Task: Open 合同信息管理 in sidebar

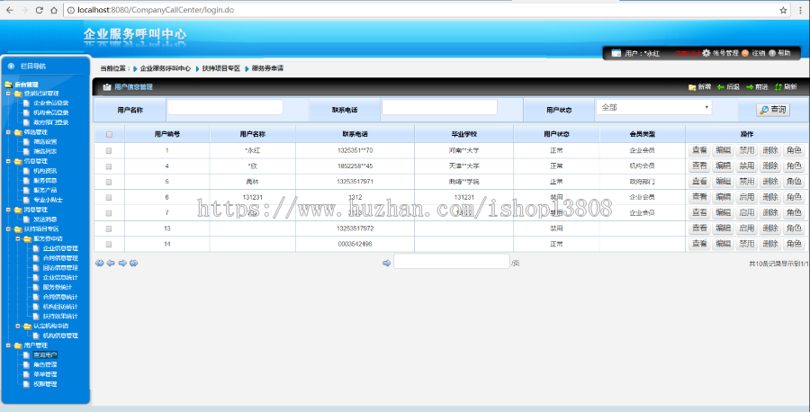Action: [x=60, y=258]
